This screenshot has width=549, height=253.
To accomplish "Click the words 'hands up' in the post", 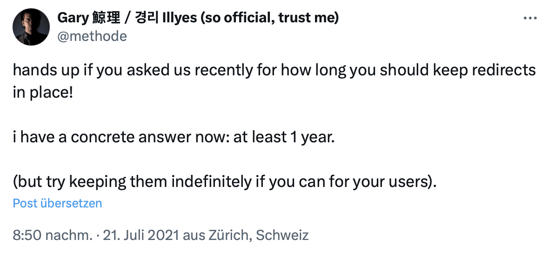I will [46, 70].
